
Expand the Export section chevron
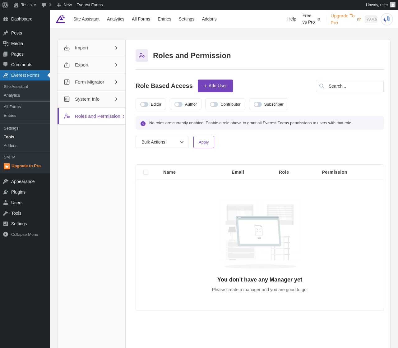(x=116, y=65)
